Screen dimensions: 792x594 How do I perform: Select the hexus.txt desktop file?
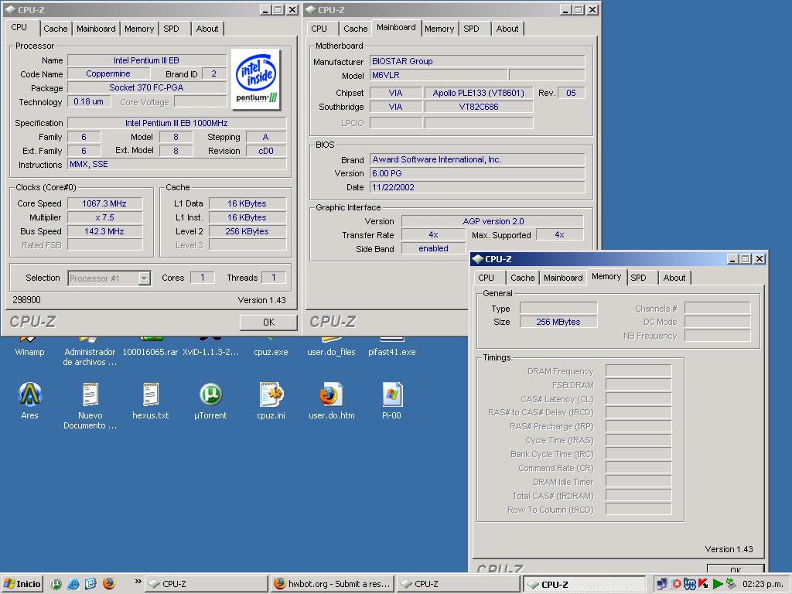coord(151,401)
